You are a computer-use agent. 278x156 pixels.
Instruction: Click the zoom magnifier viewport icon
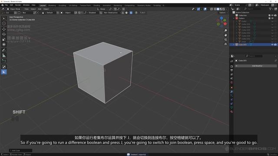(225, 31)
